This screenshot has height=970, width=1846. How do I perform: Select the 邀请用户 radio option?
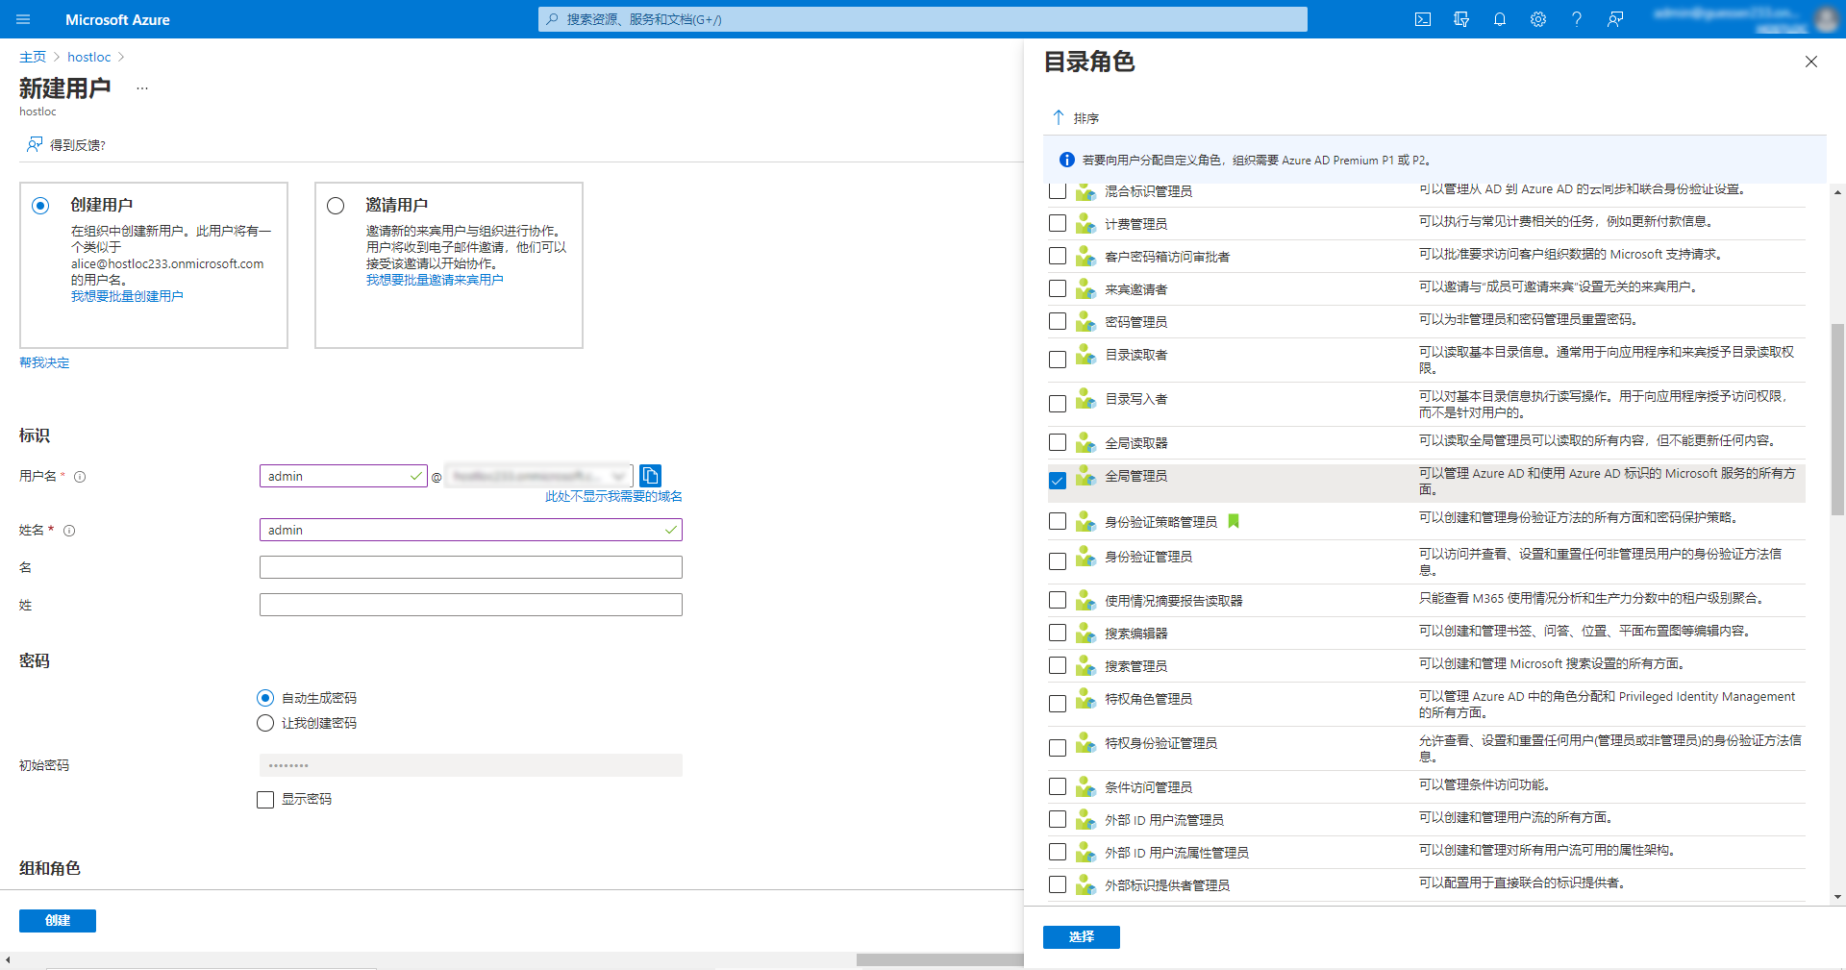(x=336, y=206)
